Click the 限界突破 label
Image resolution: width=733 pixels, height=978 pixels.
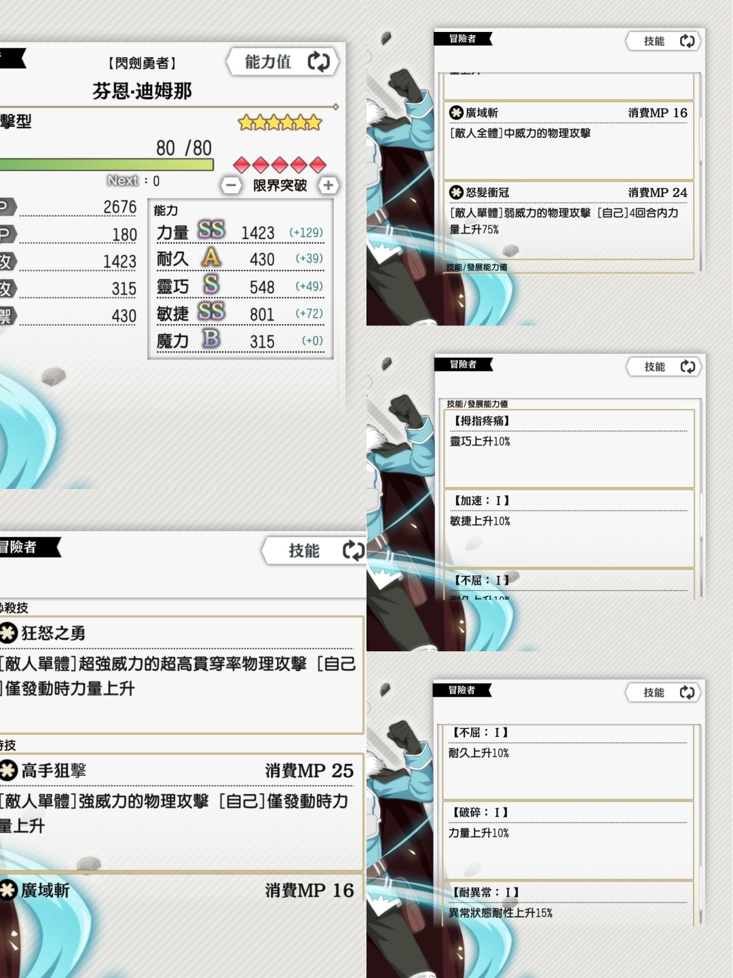click(280, 185)
